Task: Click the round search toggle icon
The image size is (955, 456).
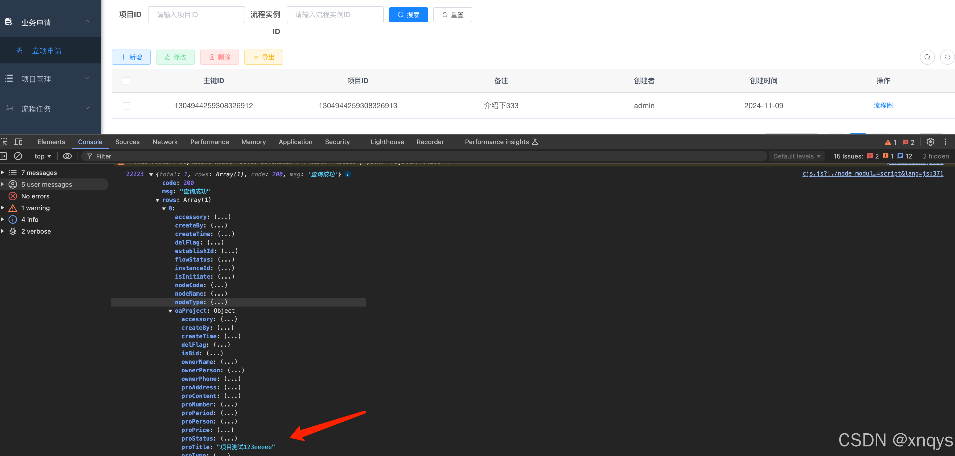Action: pos(927,57)
